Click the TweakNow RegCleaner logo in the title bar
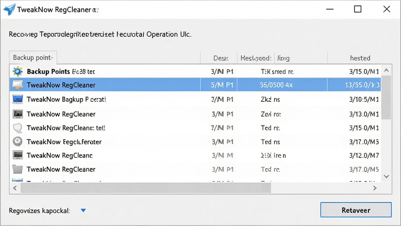Viewport: 401px width, 226px height. pos(9,9)
